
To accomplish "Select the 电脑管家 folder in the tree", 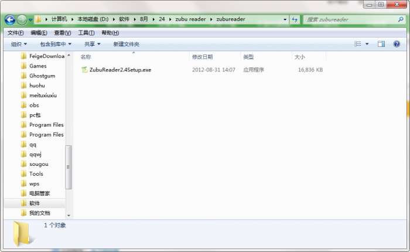I will [39, 193].
